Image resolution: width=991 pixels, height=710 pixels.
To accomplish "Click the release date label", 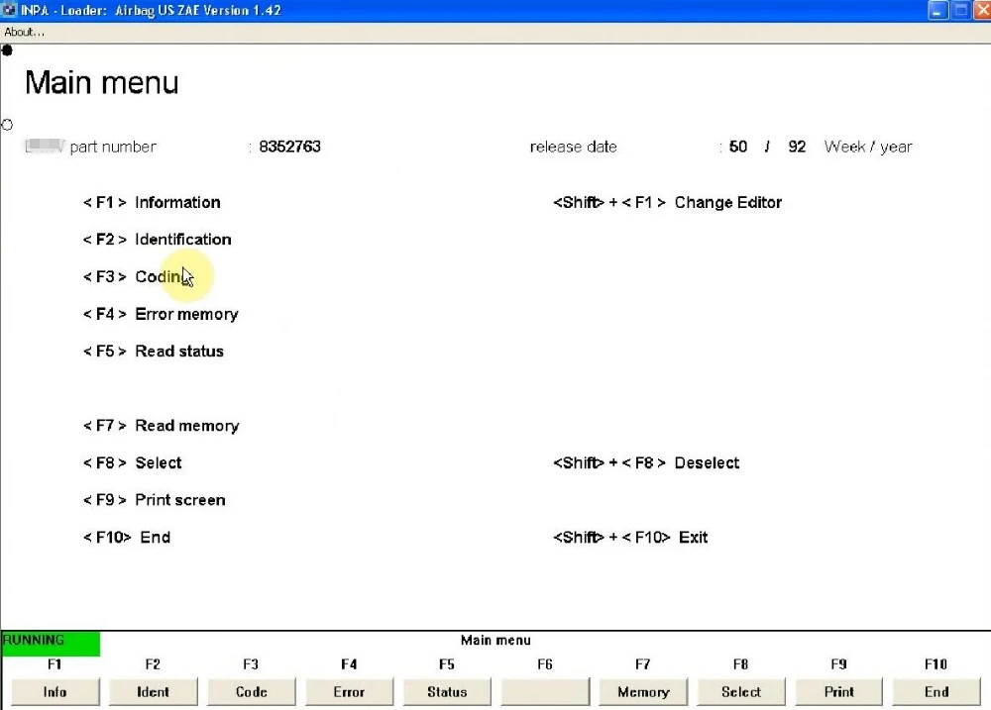I will [573, 147].
